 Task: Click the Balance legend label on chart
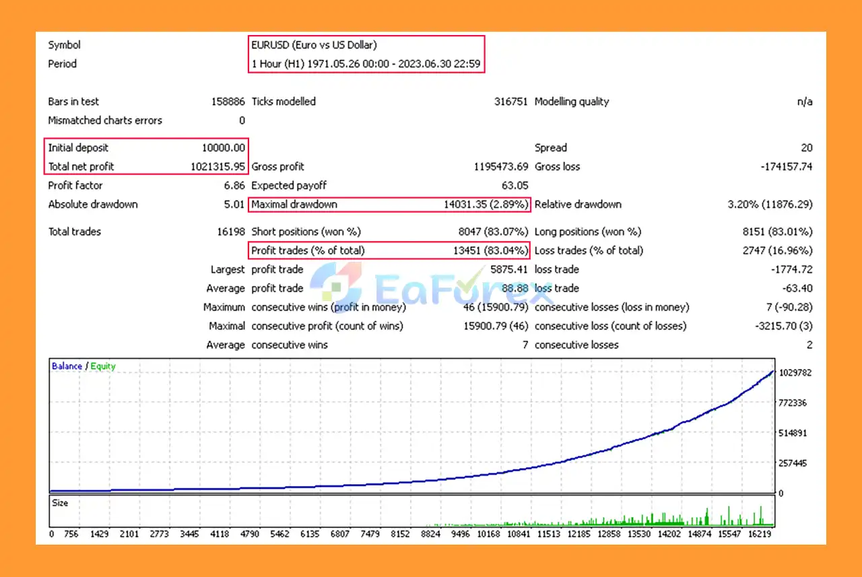(67, 366)
